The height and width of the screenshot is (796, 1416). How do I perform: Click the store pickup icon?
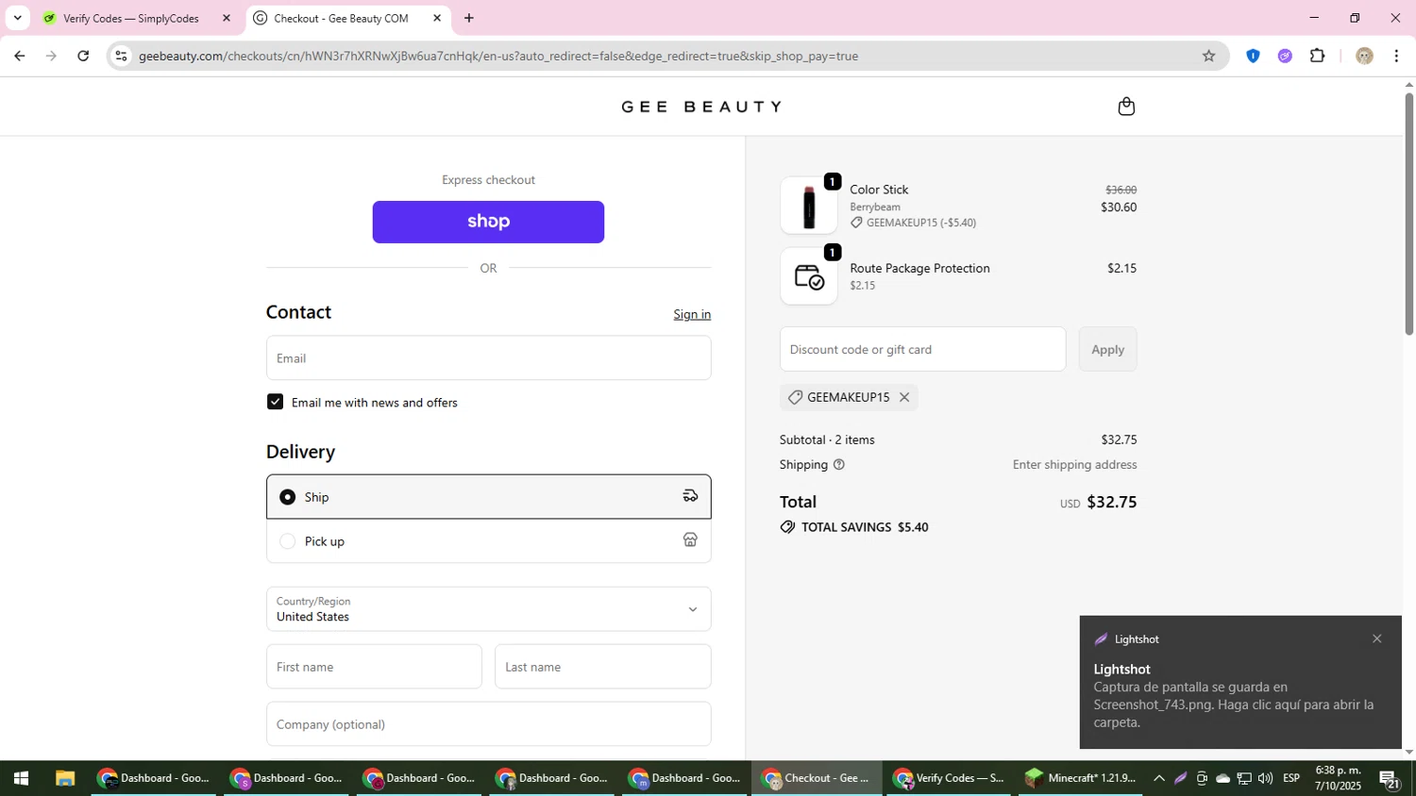coord(690,540)
